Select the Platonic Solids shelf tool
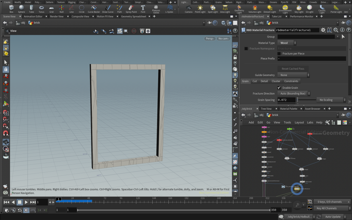The width and height of the screenshot is (352, 220). coord(156,9)
